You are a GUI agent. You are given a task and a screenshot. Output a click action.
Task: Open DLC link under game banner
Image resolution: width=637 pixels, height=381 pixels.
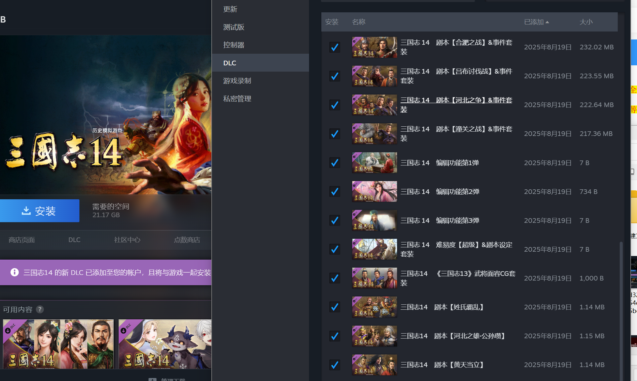[x=74, y=240]
